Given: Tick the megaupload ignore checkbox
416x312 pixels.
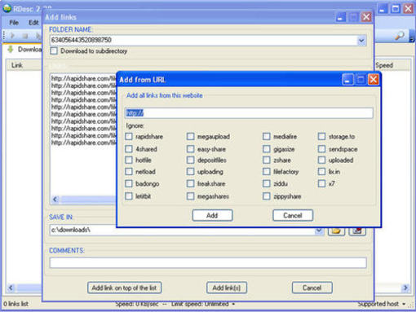Looking at the screenshot, I should tap(191, 136).
